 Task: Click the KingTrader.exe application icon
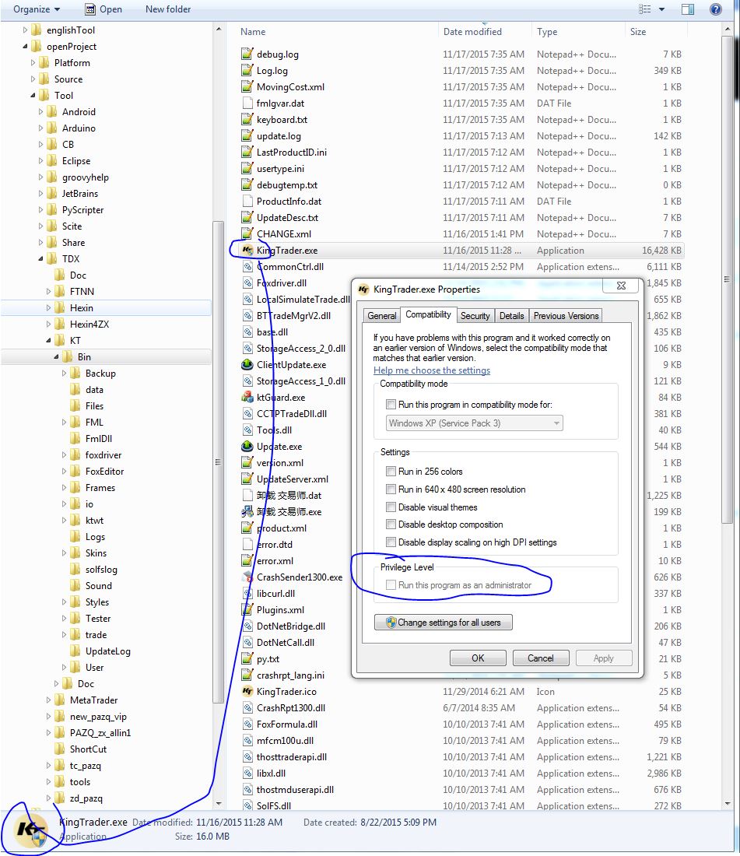click(x=247, y=251)
